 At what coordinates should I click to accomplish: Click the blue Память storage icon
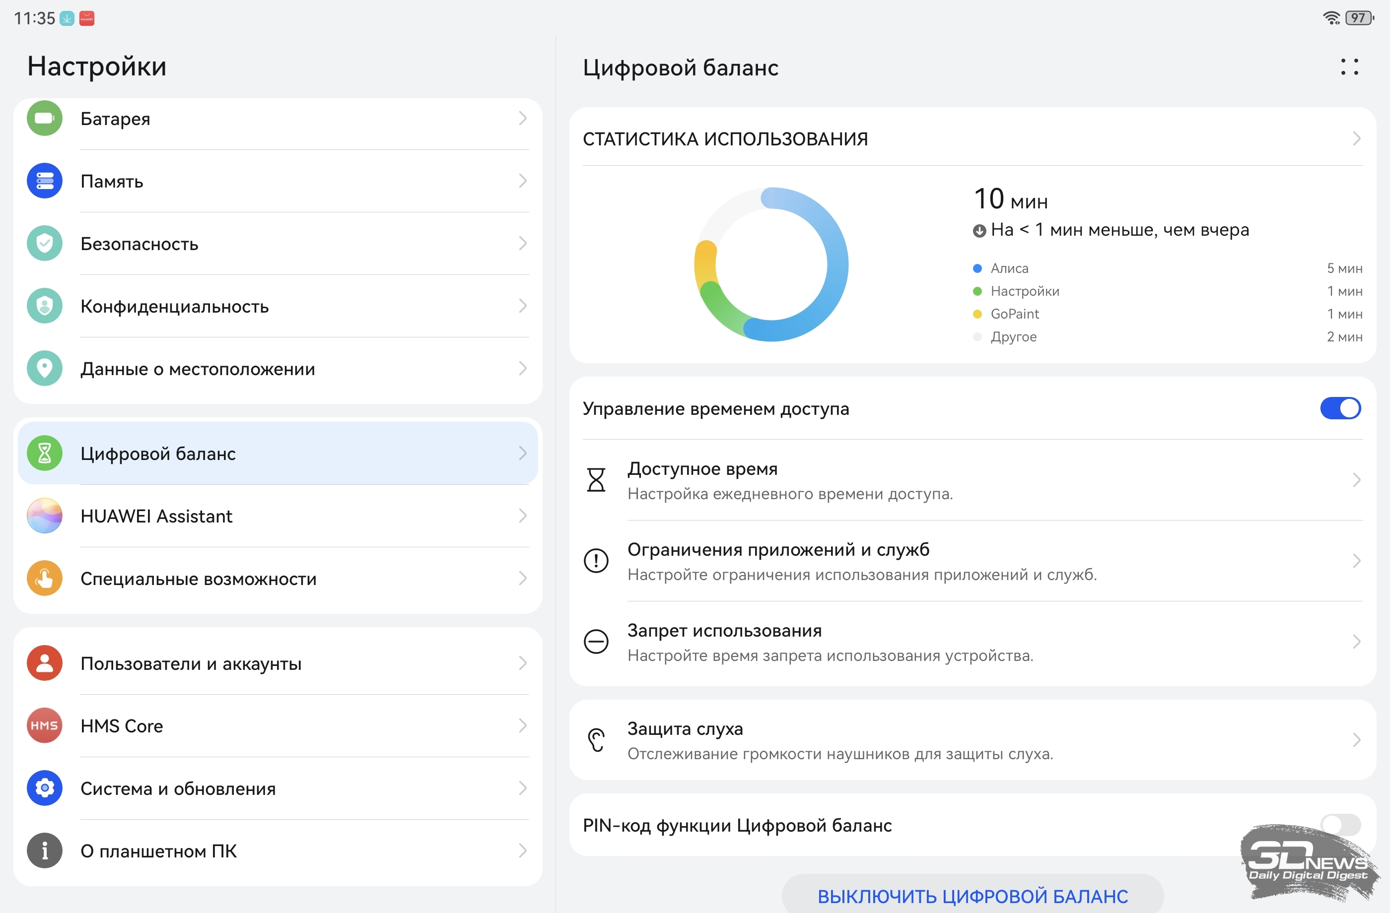pos(44,181)
